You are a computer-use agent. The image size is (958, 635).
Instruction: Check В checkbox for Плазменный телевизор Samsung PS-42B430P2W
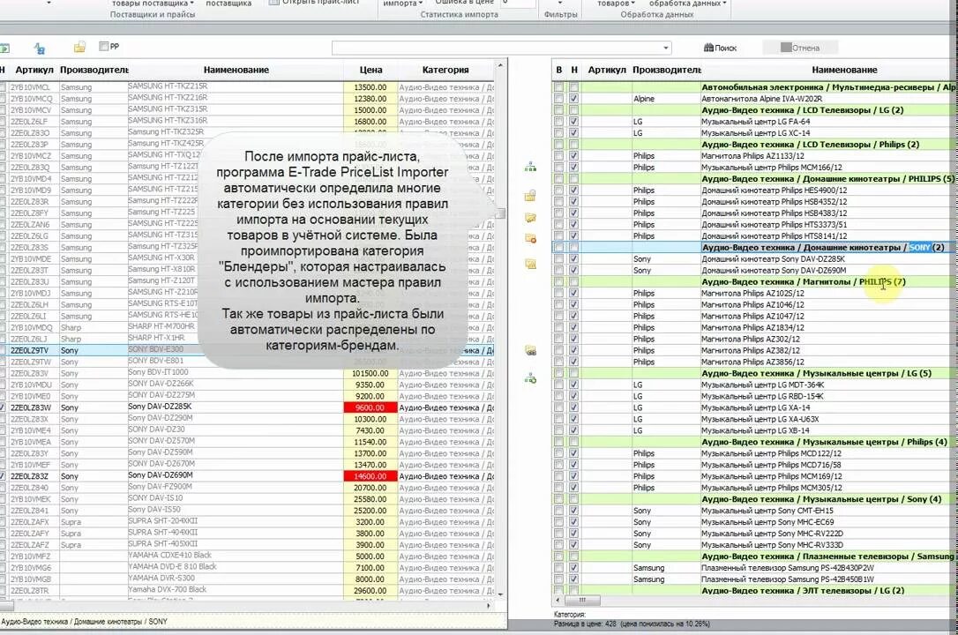[558, 568]
